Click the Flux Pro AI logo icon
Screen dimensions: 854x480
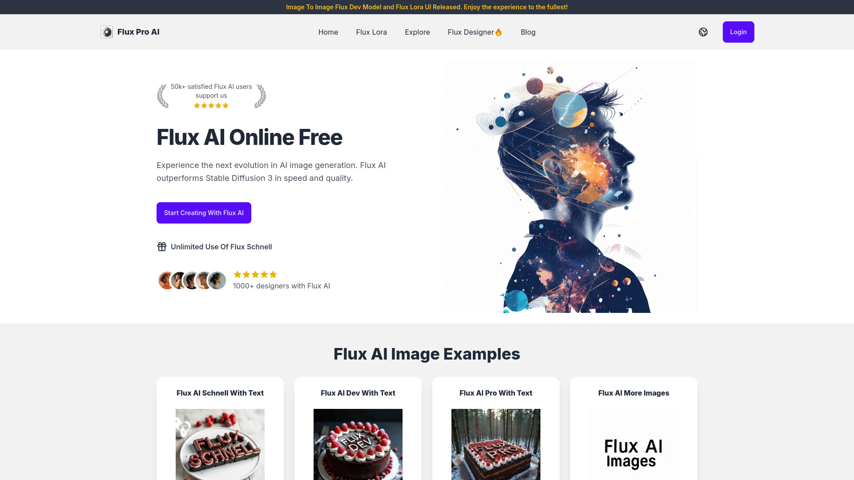click(107, 32)
